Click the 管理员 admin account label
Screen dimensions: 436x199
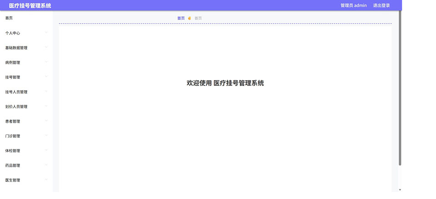[x=353, y=5]
